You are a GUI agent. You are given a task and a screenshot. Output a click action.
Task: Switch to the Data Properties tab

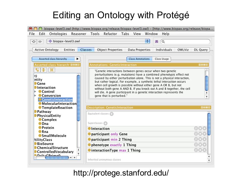139,50
